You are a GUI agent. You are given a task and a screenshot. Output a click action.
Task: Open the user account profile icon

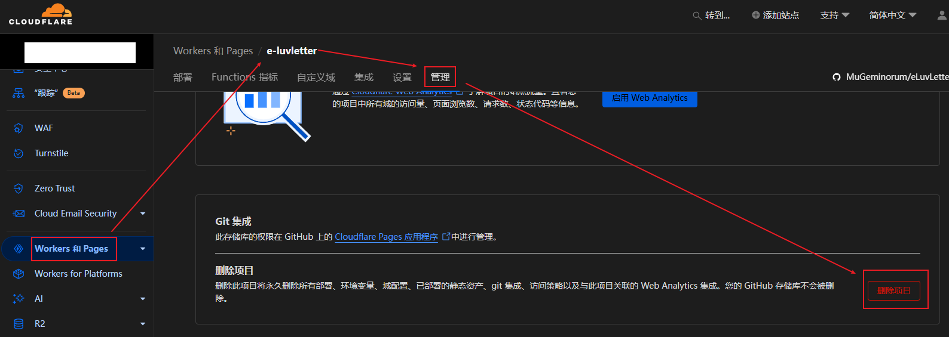pos(942,15)
